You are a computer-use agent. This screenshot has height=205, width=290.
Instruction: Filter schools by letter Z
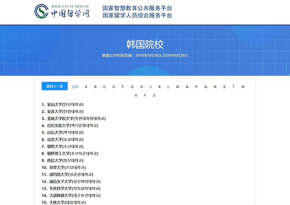154,95
